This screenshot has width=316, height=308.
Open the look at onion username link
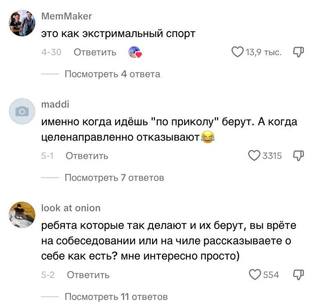coord(71,208)
